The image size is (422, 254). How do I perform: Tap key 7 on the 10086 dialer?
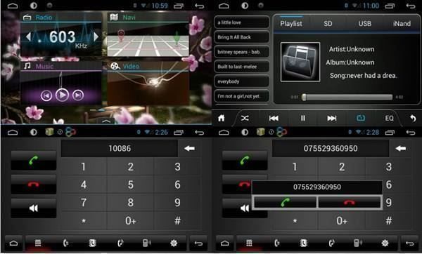[84, 203]
